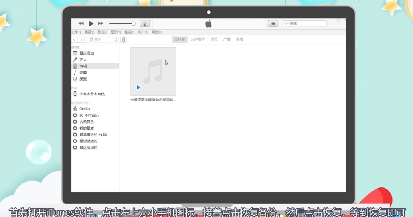This screenshot has height=217, width=413.
Task: Open the 歌曲(S) menu
Action: point(103,32)
